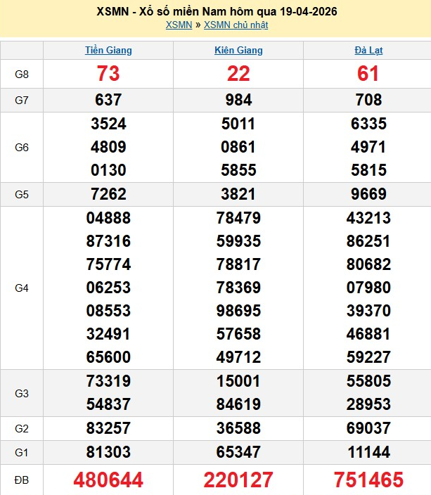Viewport: 431px width, 495px height.
Task: Open the Tiền Giang province link
Action: tap(108, 51)
